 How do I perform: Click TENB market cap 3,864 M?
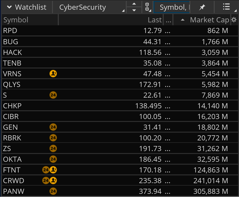[215, 63]
